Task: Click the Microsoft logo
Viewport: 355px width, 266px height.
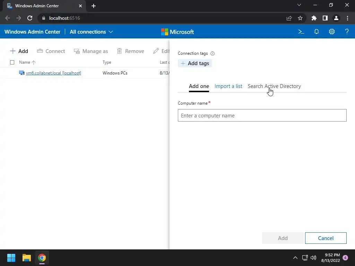Action: 177,32
